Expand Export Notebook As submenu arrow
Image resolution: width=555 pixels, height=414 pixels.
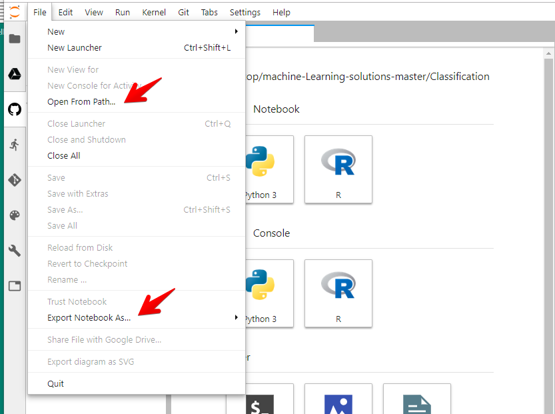236,317
